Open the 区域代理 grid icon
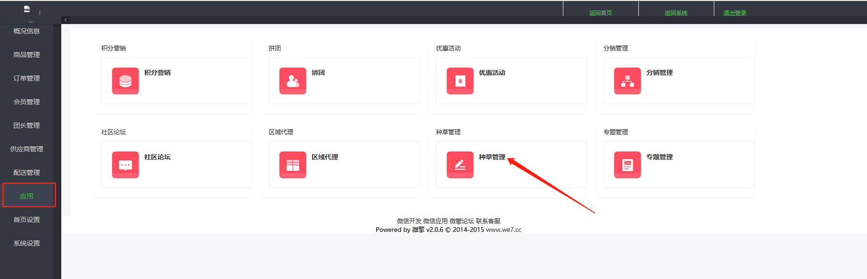867x279 pixels. point(293,165)
